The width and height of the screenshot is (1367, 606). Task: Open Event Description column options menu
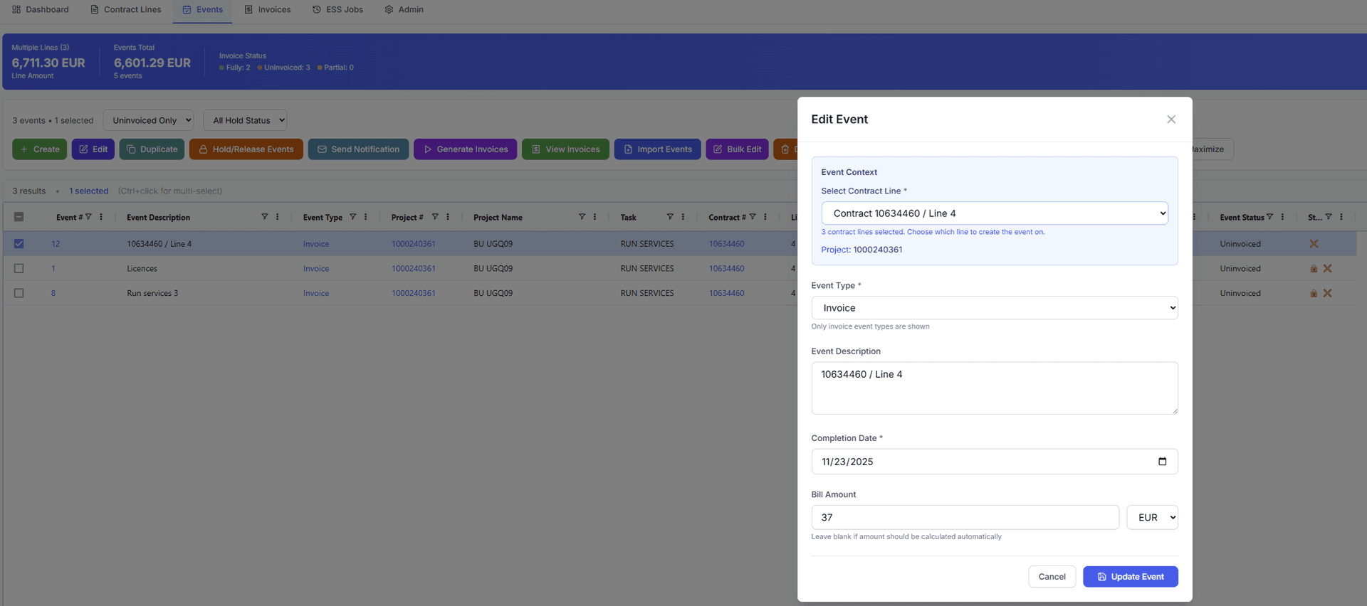(278, 217)
